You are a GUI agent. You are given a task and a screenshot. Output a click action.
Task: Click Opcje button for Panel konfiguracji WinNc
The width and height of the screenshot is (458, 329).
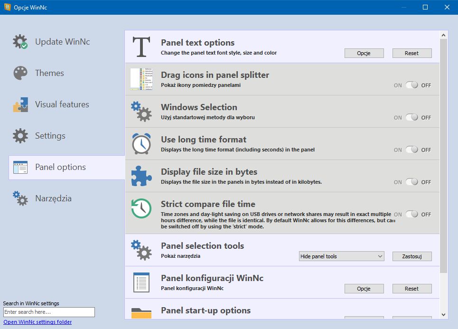point(364,289)
